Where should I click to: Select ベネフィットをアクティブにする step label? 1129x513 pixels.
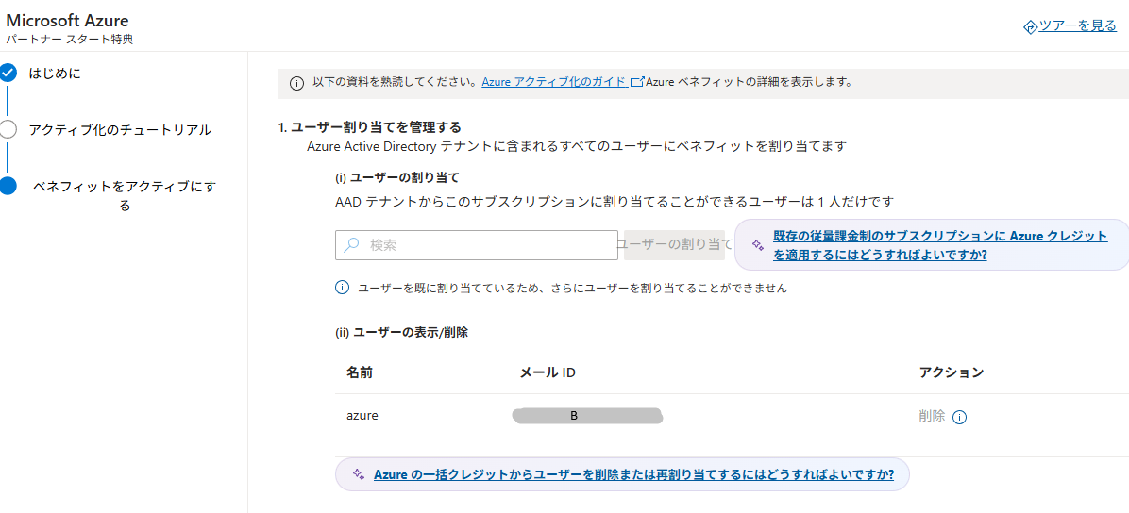click(125, 196)
